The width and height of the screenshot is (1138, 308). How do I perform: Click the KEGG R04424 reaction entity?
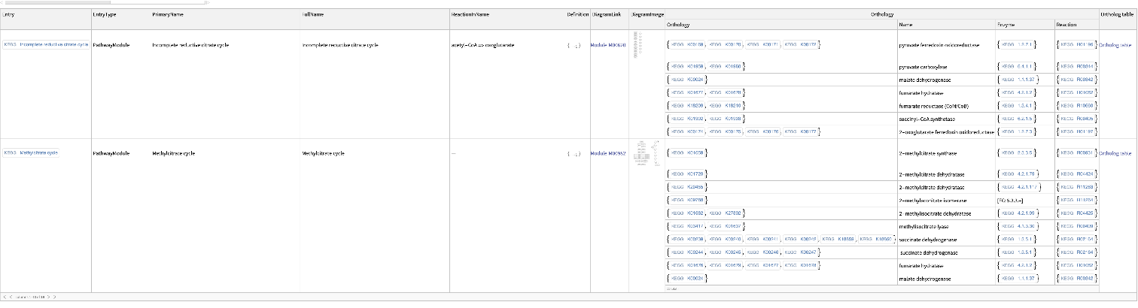1078,174
